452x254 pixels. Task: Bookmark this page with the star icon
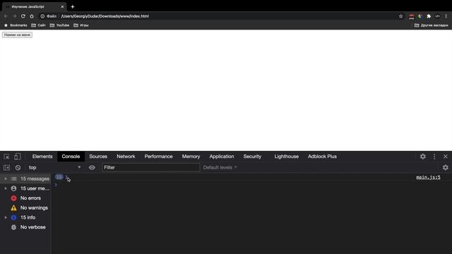click(x=400, y=16)
